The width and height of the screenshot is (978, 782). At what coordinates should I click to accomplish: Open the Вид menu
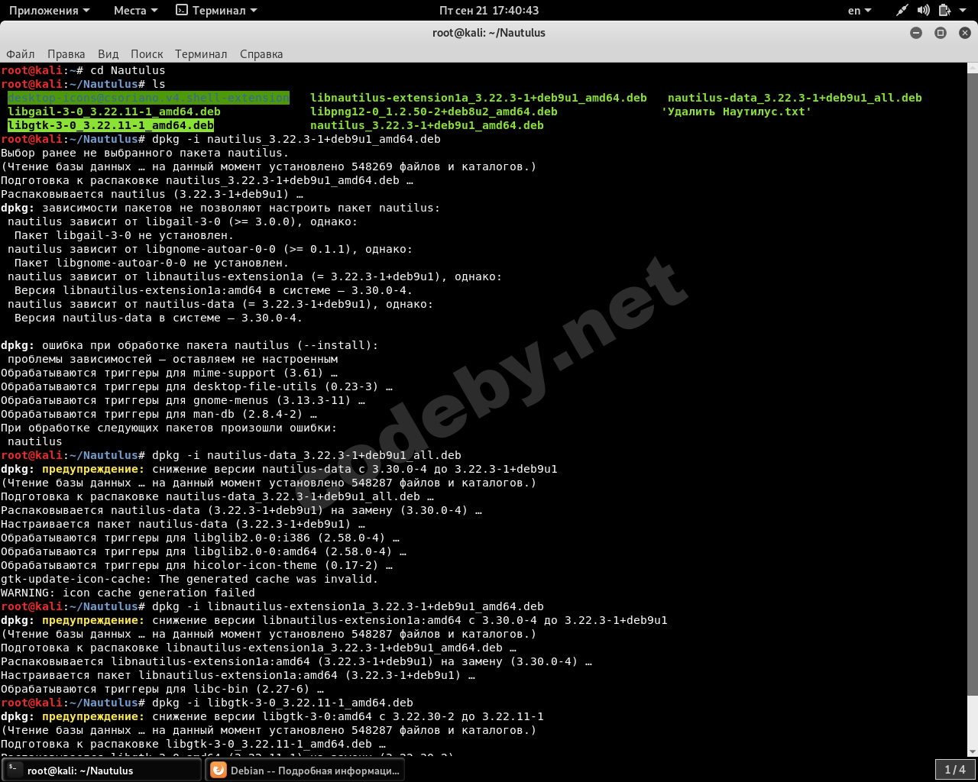pos(108,54)
